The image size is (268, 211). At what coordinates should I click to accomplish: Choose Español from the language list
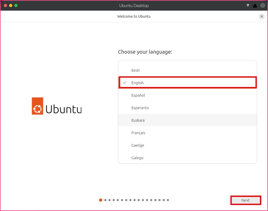pos(187,95)
